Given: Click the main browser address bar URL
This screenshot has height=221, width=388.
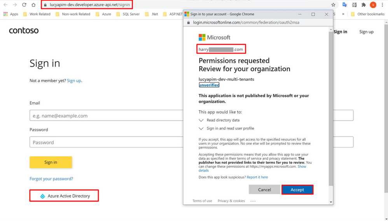Looking at the screenshot, I should pyautogui.click(x=89, y=5).
